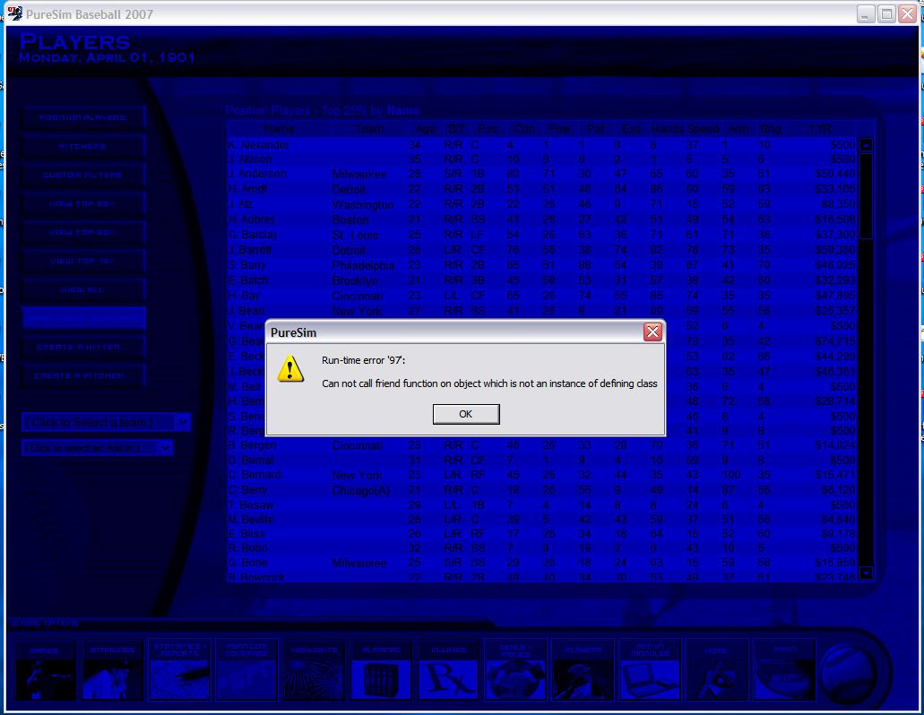Open the Statistics + Reports icon

pyautogui.click(x=180, y=669)
